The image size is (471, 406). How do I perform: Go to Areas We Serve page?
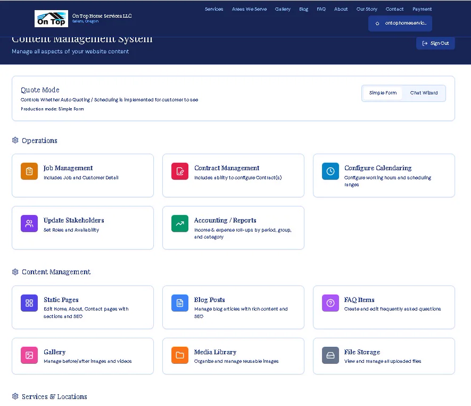(249, 9)
